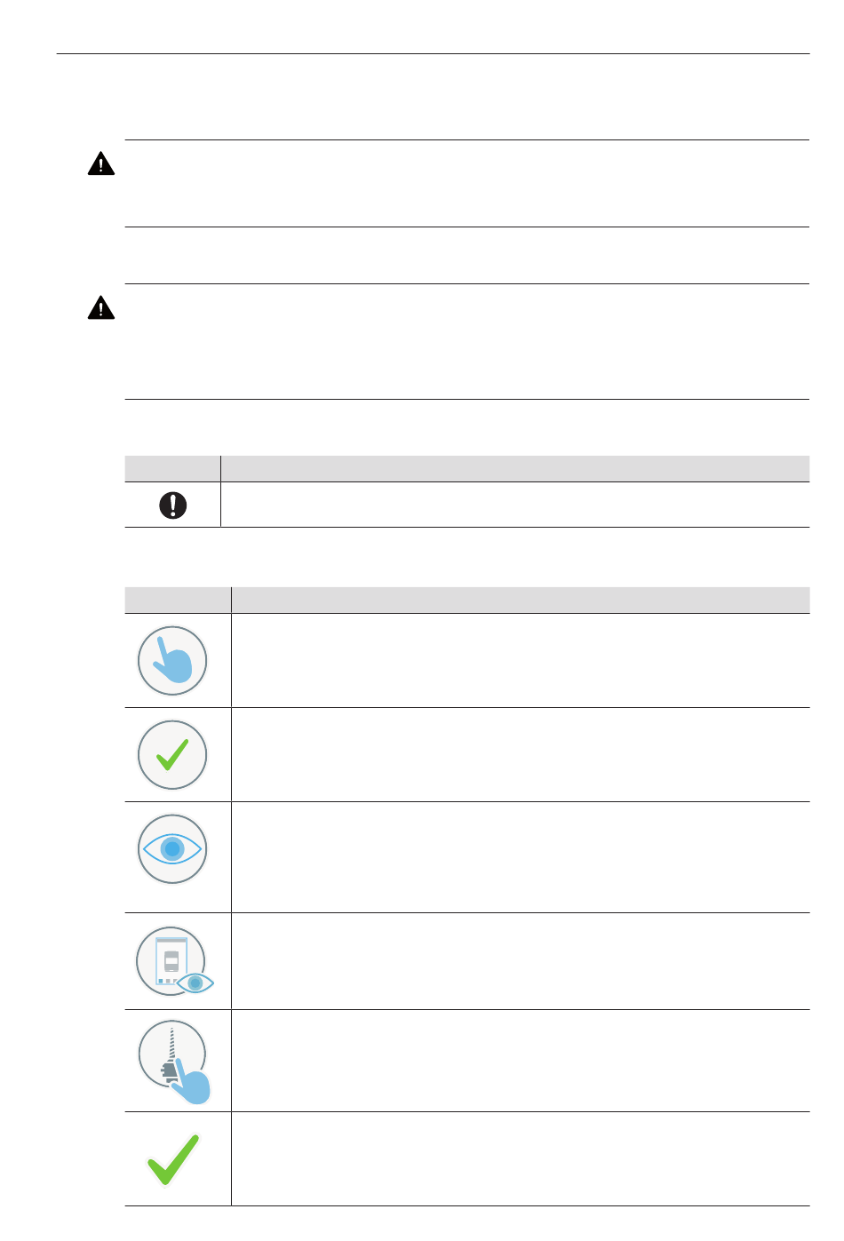Click gray header cell above exclamation icon

pyautogui.click(x=172, y=468)
